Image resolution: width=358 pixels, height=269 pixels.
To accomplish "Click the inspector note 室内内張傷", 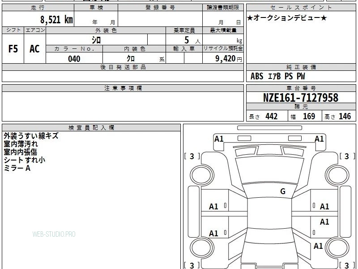I will click(20, 152).
